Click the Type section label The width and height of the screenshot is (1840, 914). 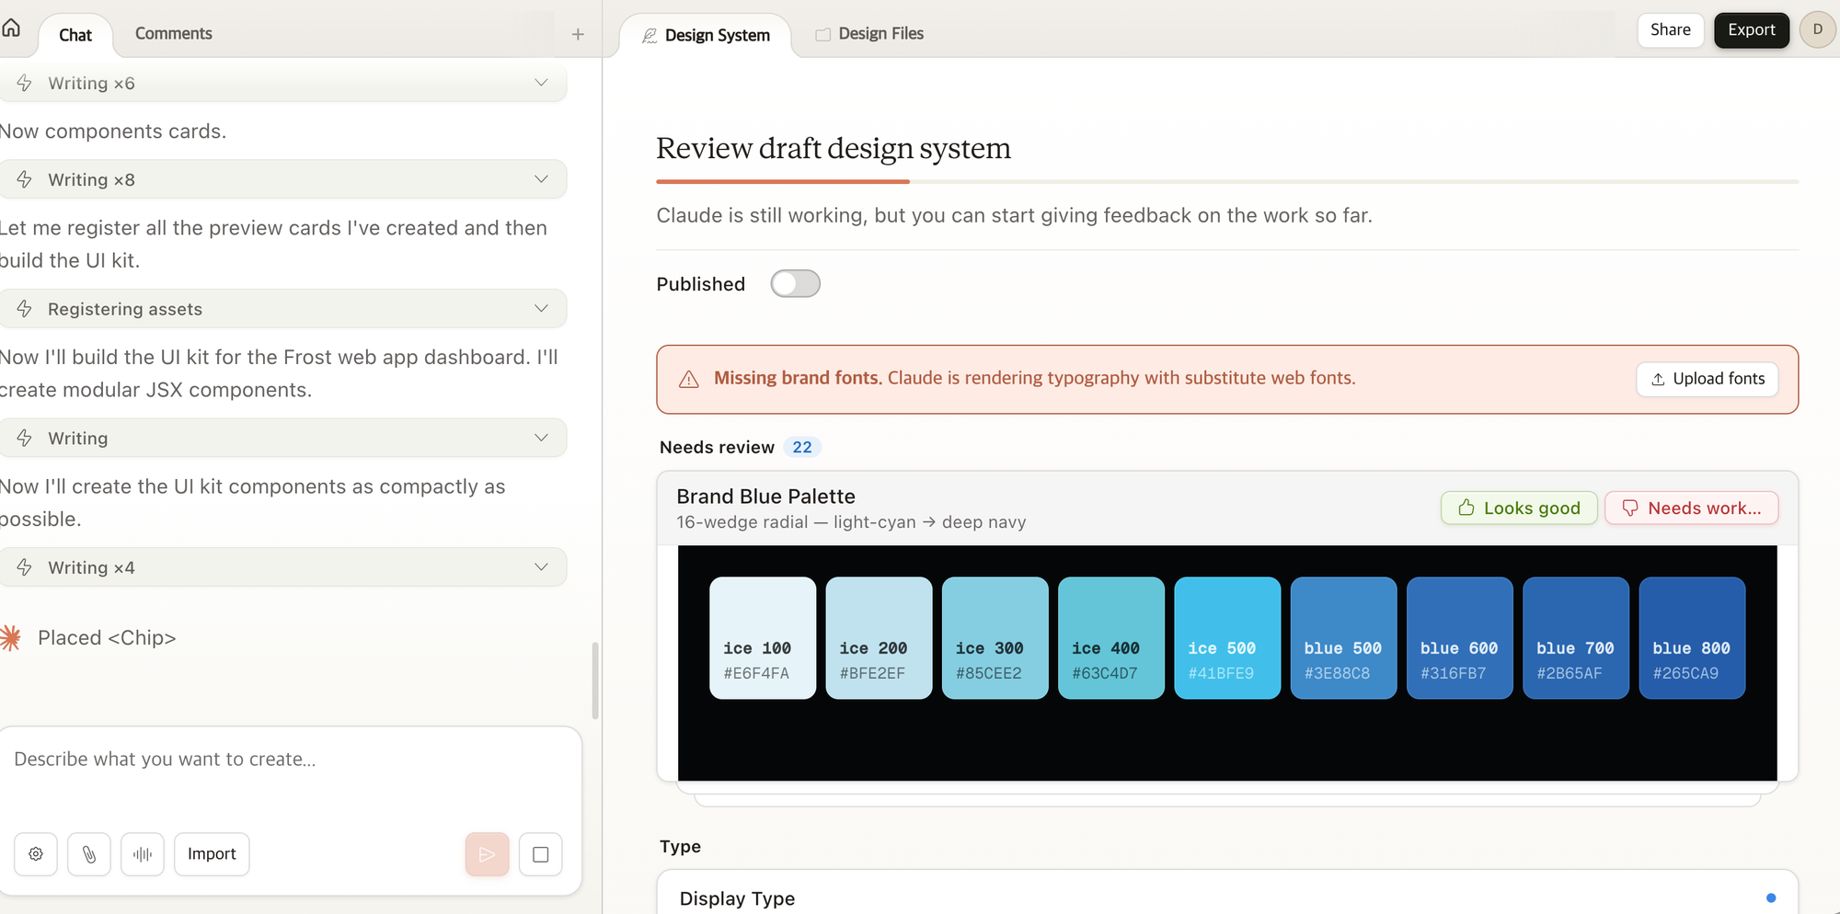point(680,846)
